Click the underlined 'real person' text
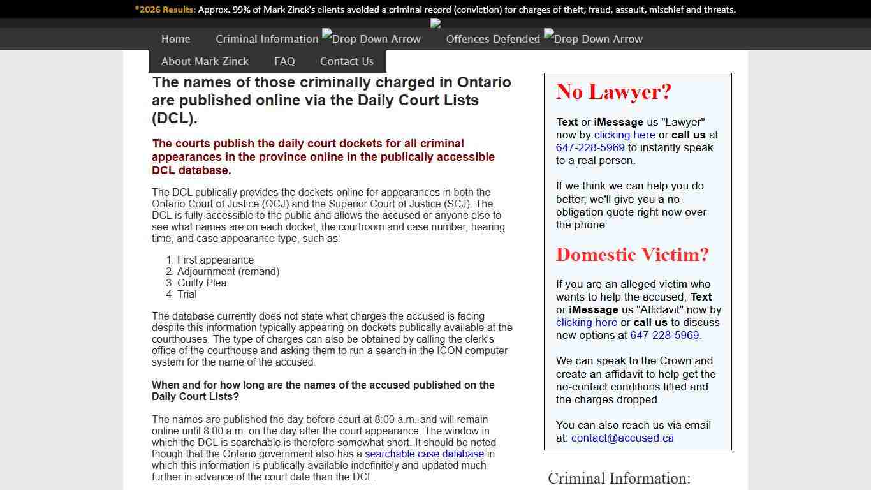Image resolution: width=871 pixels, height=490 pixels. [x=604, y=160]
